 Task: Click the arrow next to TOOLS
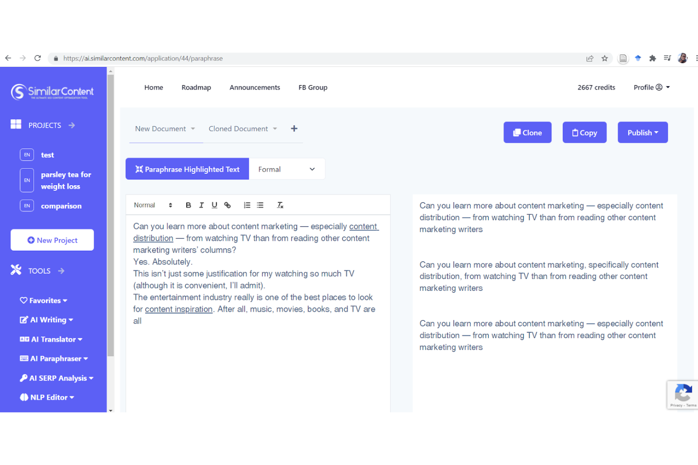pos(61,271)
